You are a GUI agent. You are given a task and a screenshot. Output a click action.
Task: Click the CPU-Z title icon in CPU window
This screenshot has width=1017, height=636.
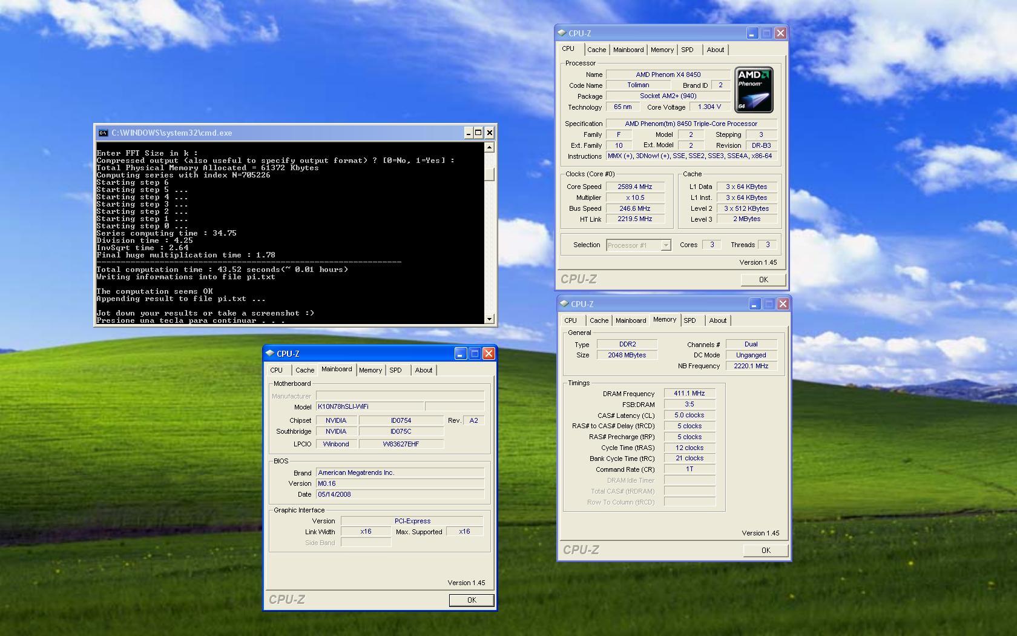(x=561, y=33)
